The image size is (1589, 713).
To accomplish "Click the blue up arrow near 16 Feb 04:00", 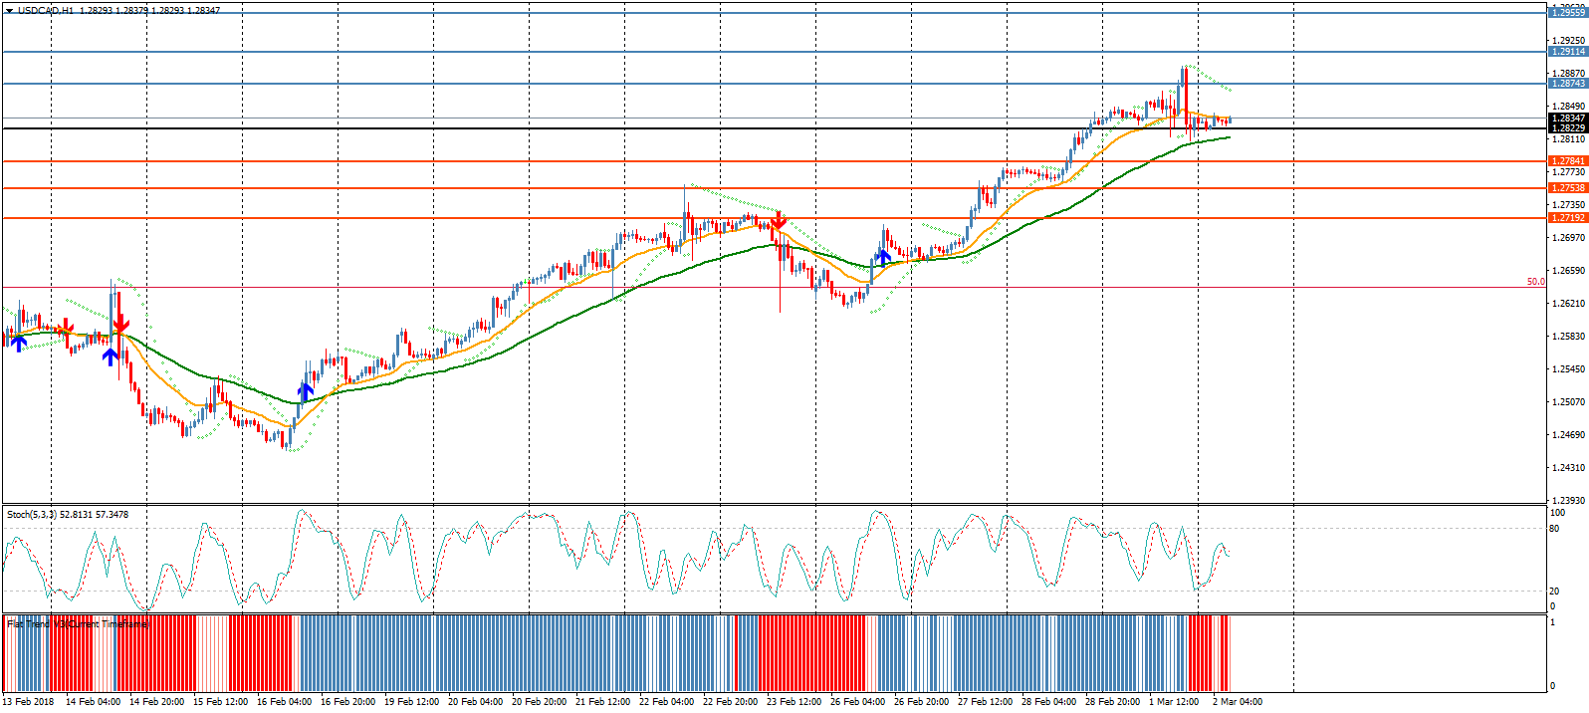I will tap(306, 391).
